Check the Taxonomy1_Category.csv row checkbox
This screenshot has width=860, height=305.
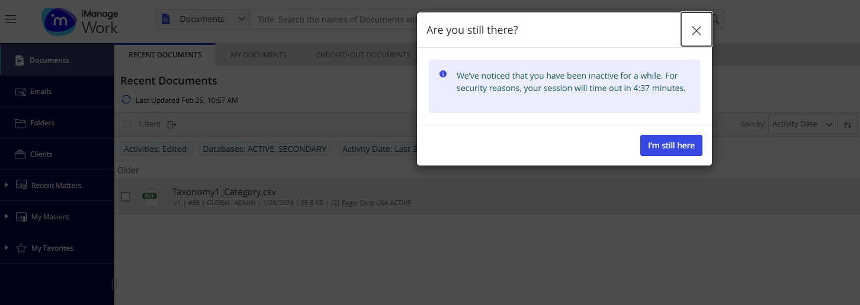(126, 197)
